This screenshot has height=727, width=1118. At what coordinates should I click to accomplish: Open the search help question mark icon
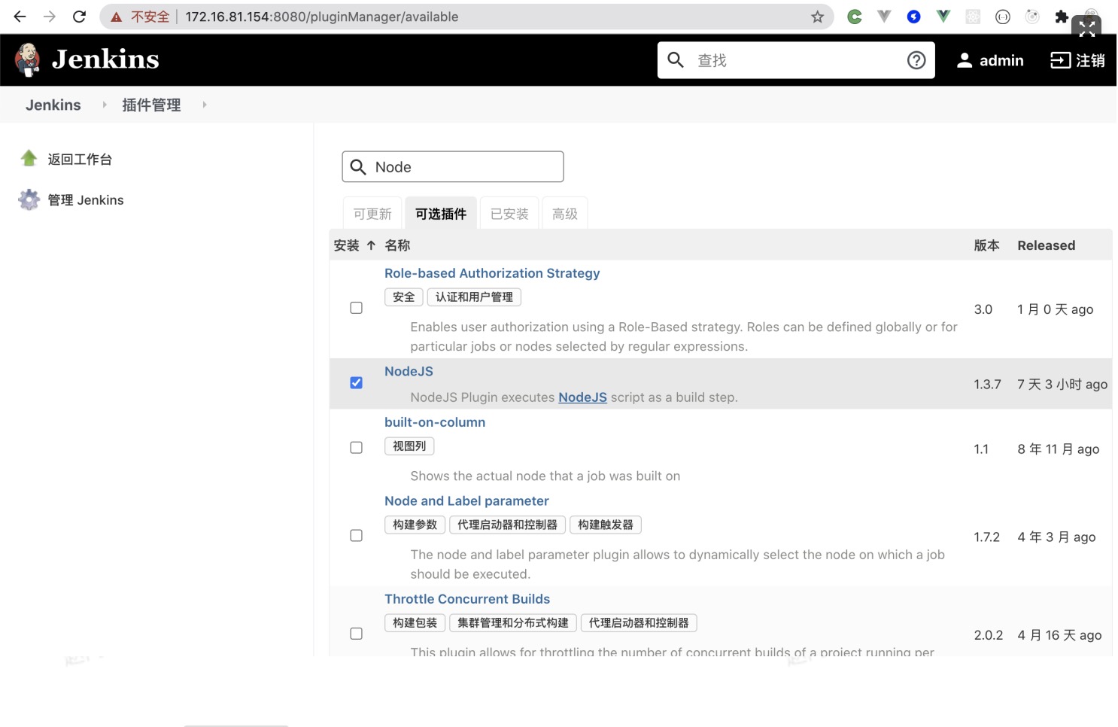(916, 60)
